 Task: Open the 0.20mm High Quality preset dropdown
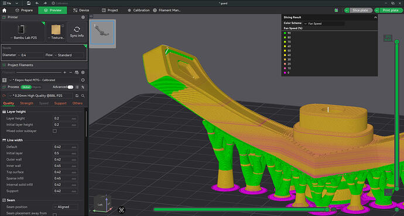tap(41, 96)
